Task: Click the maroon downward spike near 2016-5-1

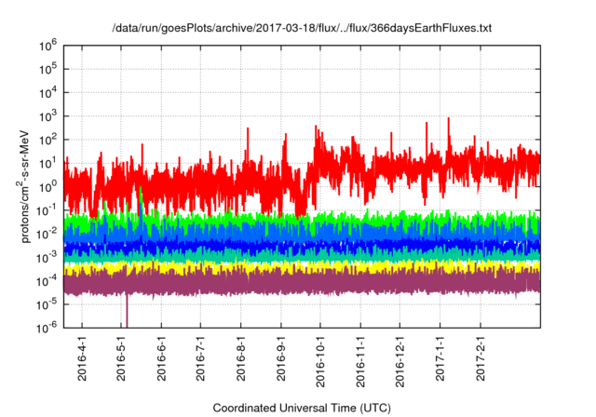Action: [x=127, y=312]
